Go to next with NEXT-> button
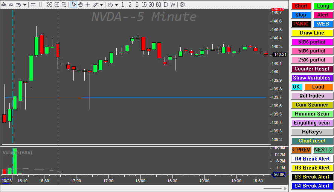Viewport: 334px width, 192px height. tap(323, 150)
